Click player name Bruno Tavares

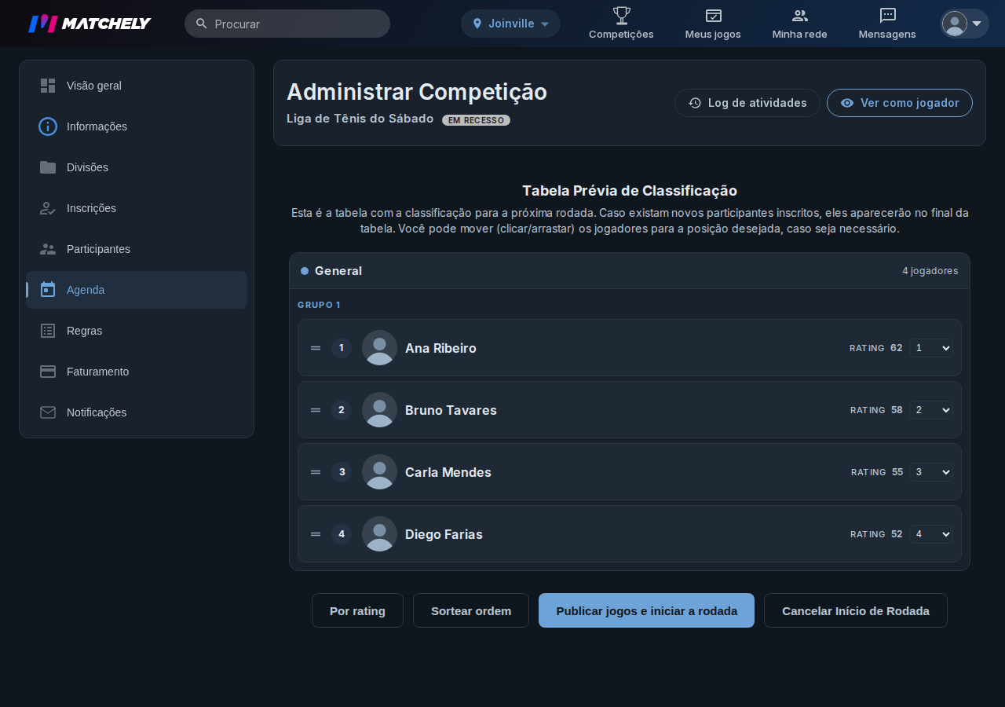(451, 410)
